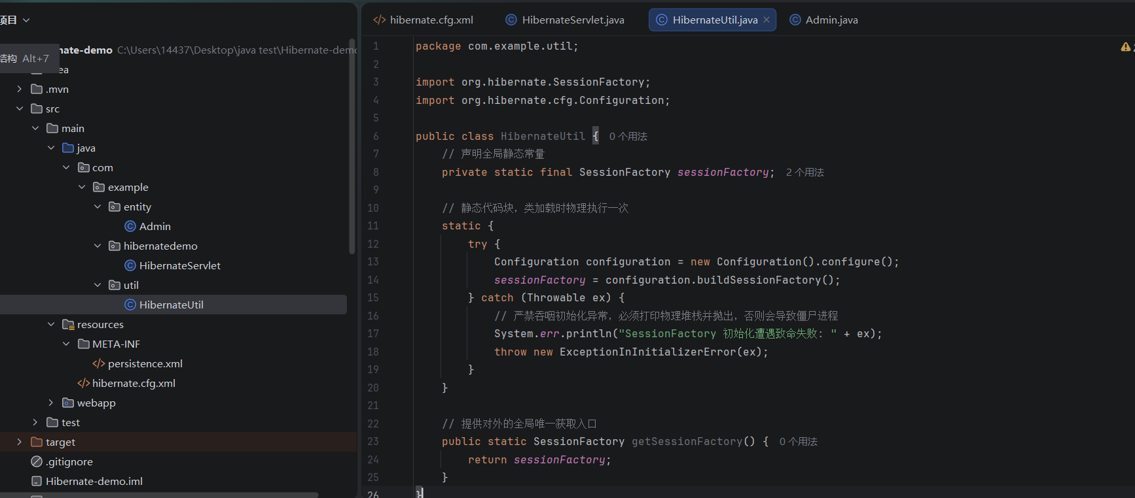Click the project tree horizontal scrollbar
1135x498 pixels.
159,495
